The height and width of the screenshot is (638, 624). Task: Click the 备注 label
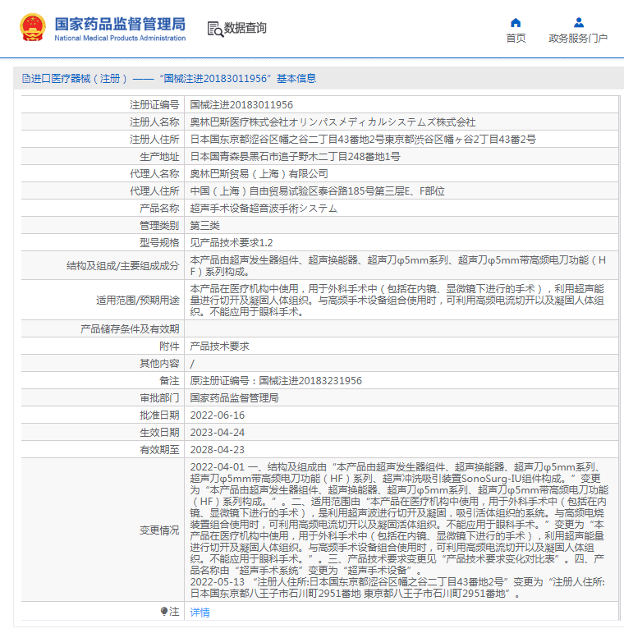pyautogui.click(x=169, y=381)
